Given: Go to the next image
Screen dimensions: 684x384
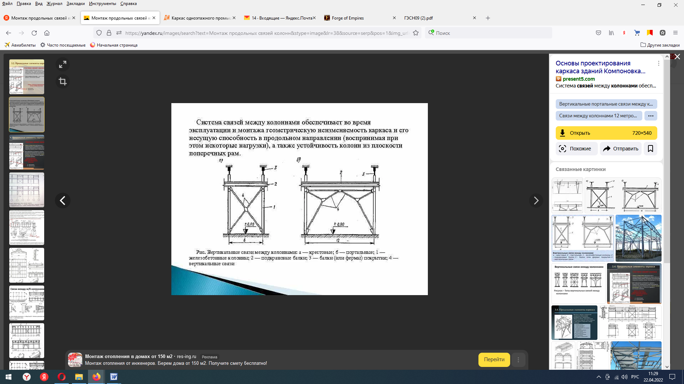Looking at the screenshot, I should click(536, 201).
